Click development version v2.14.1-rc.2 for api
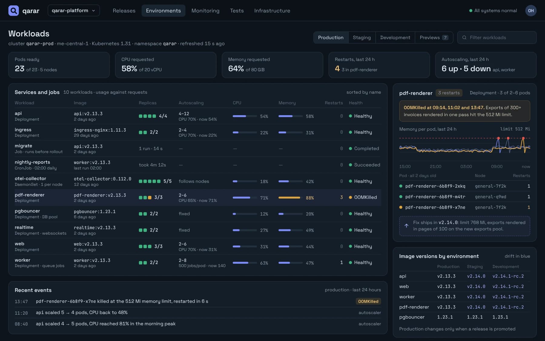Image resolution: width=545 pixels, height=341 pixels. point(508,276)
